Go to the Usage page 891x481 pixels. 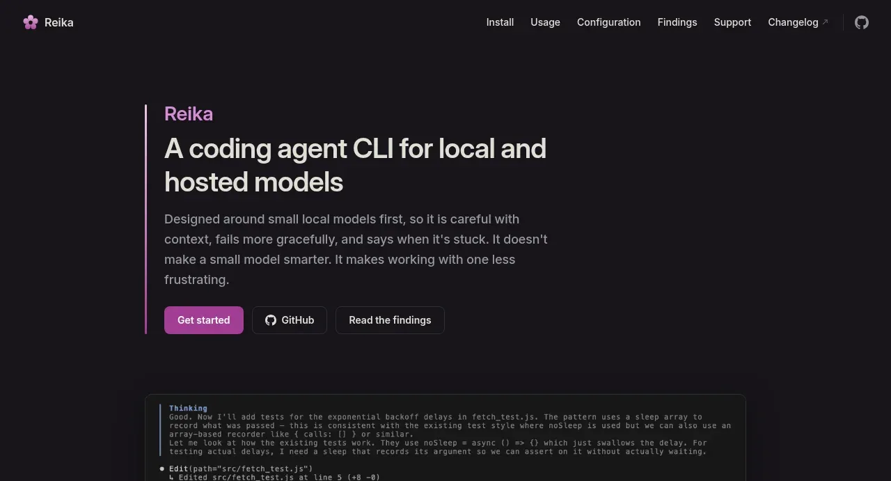pyautogui.click(x=545, y=22)
